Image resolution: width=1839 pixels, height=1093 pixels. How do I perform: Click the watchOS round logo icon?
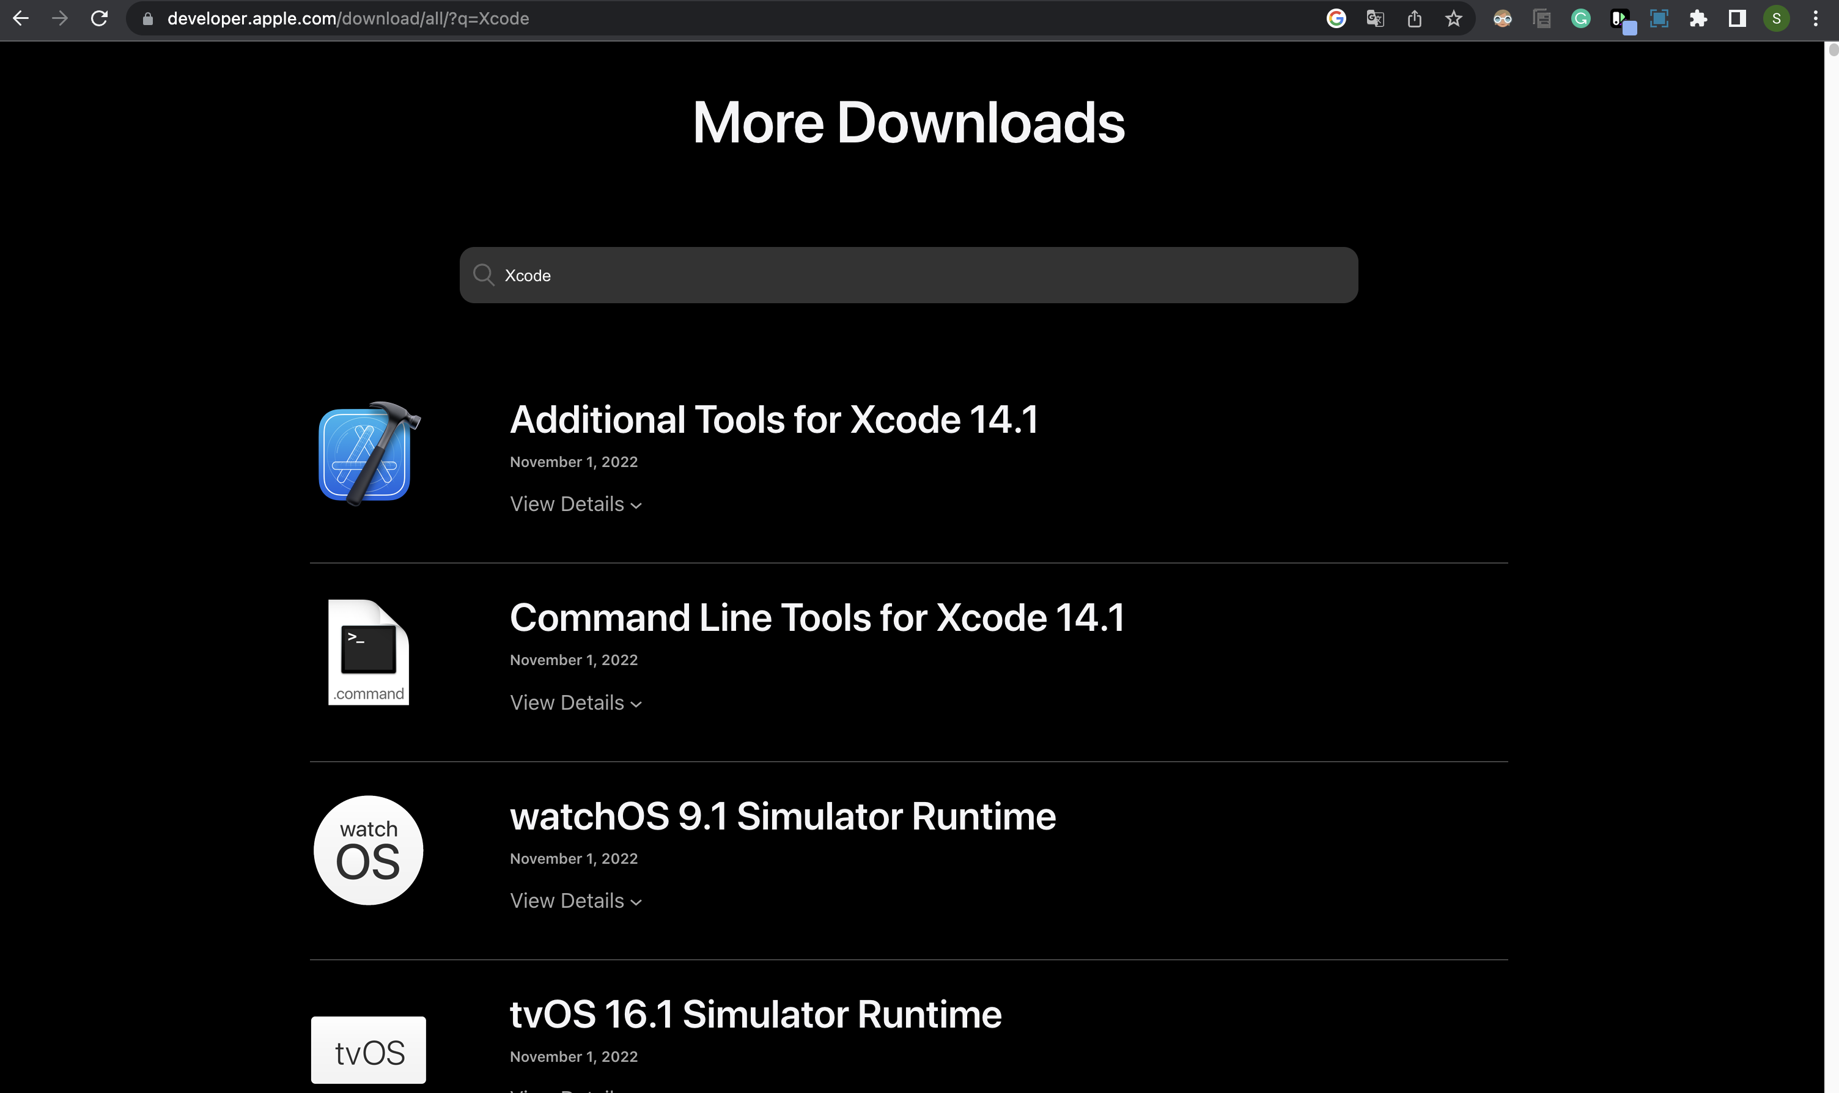pos(368,850)
